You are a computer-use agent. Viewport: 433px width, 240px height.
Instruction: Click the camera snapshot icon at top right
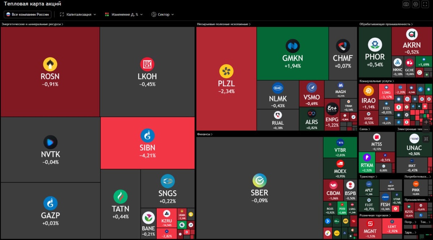[406, 4]
